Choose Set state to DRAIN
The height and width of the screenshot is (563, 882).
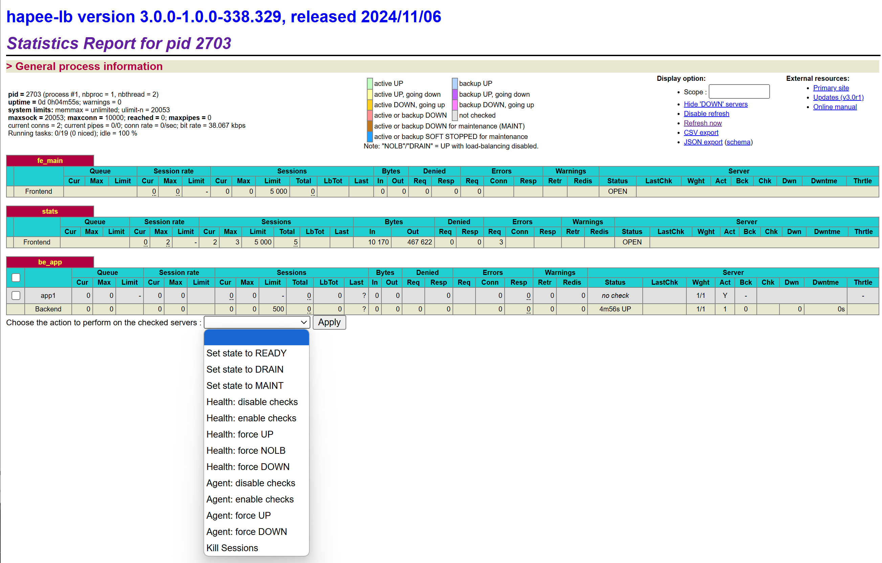(257, 369)
